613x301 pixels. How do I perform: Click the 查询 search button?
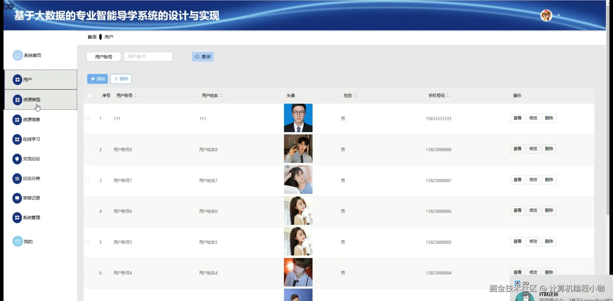[x=203, y=57]
